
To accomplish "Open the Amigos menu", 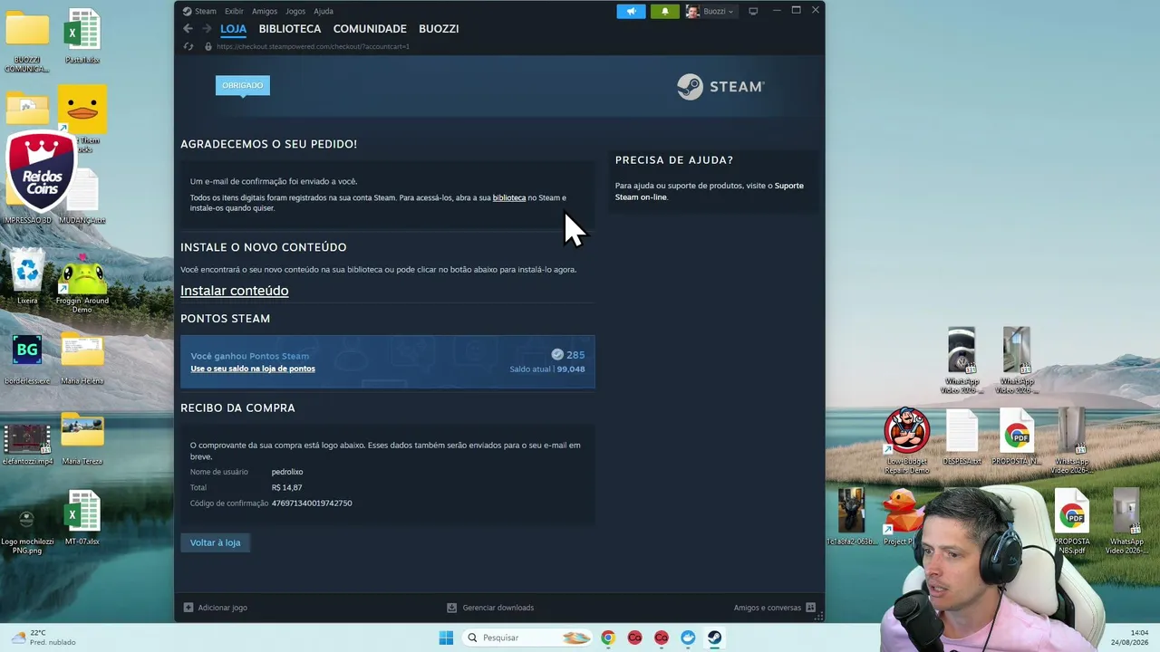I will 265,11.
